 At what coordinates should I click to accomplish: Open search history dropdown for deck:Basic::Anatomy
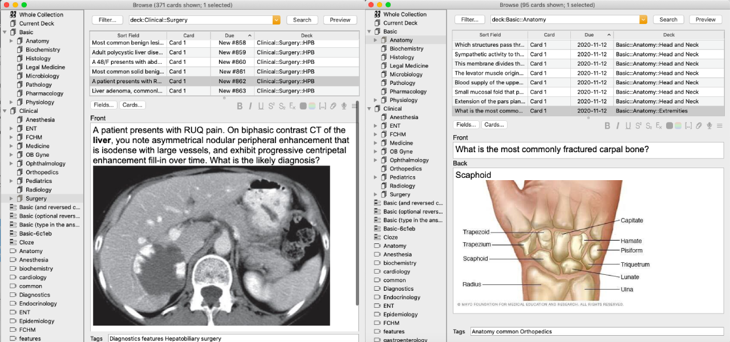click(x=643, y=19)
